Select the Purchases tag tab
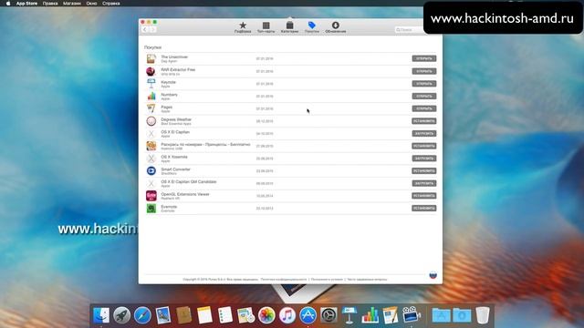The image size is (584, 328). point(312,27)
